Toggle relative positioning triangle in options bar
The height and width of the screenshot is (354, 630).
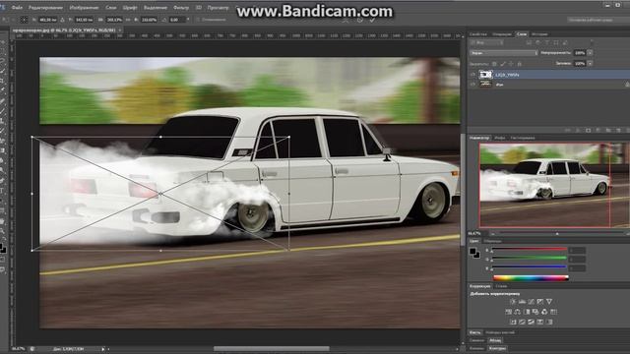point(62,20)
